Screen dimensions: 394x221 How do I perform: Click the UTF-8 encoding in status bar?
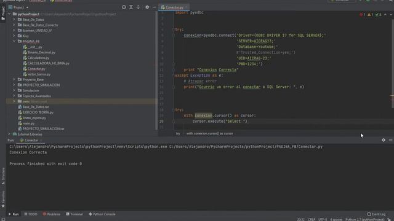(323, 219)
